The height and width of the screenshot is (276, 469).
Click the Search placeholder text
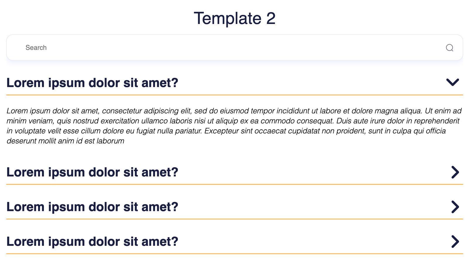[x=36, y=48]
